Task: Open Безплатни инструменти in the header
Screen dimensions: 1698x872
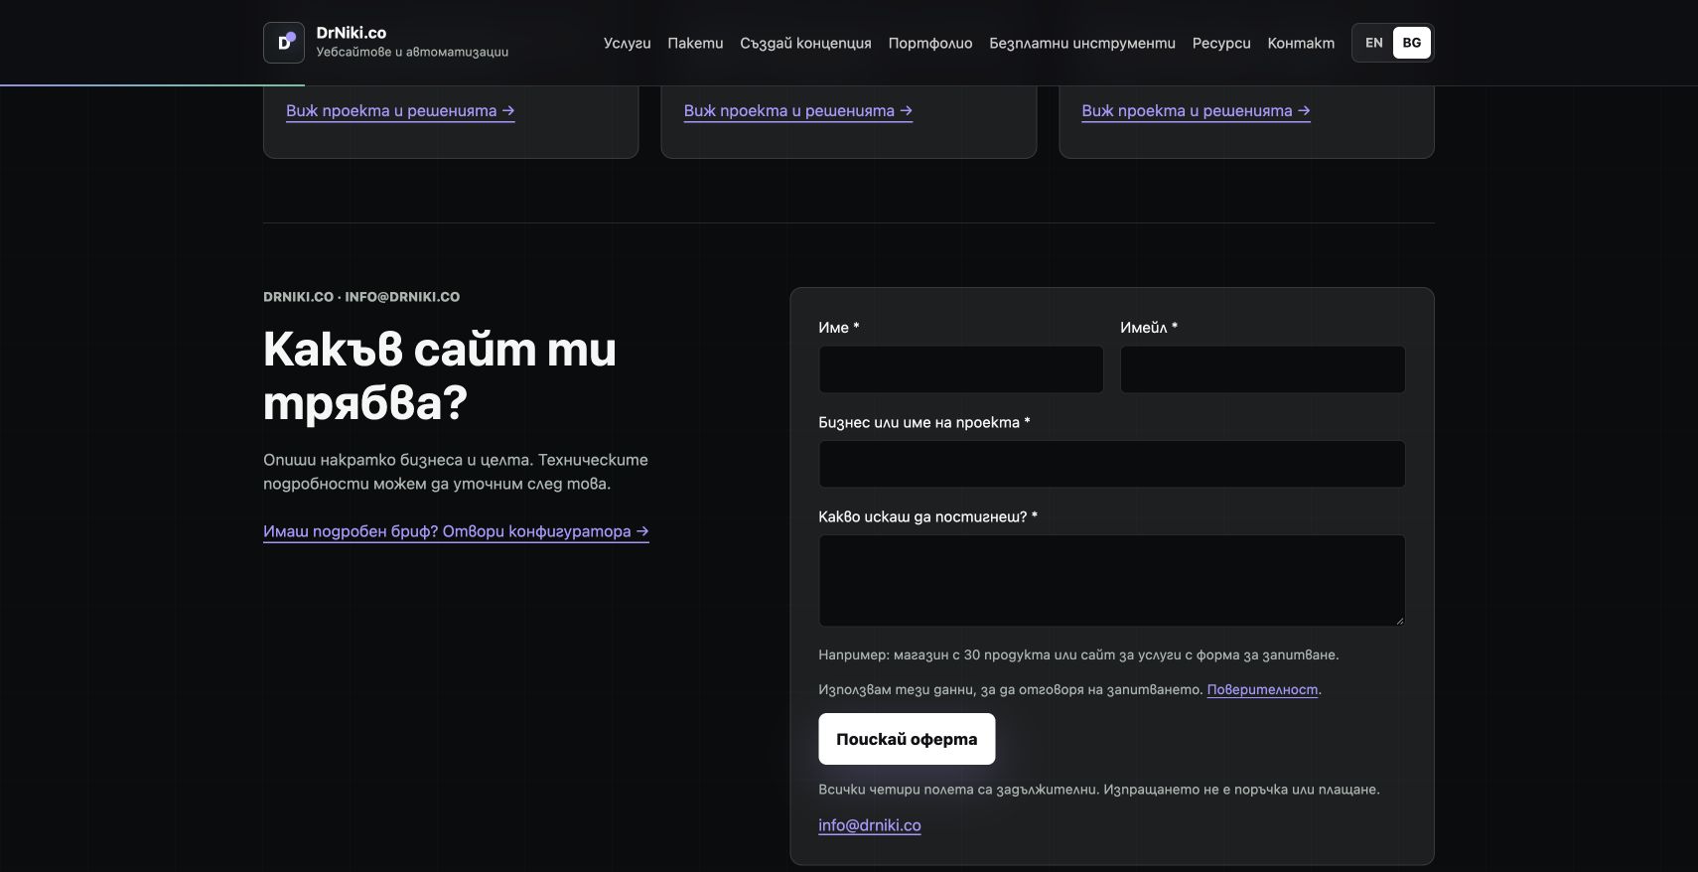Action: (1082, 43)
